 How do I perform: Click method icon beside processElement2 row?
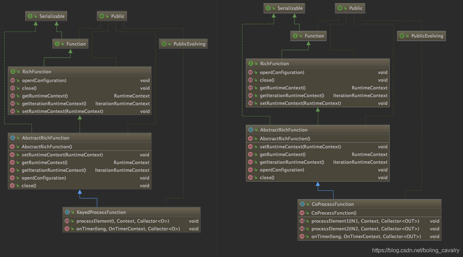click(x=302, y=229)
